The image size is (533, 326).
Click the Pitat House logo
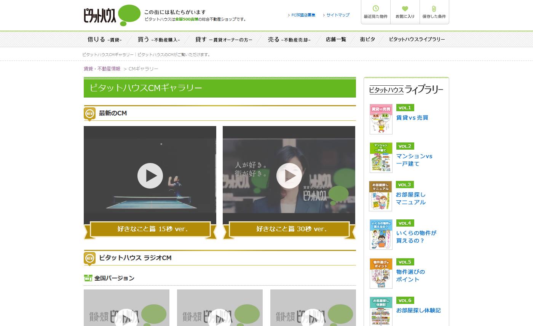coord(112,15)
